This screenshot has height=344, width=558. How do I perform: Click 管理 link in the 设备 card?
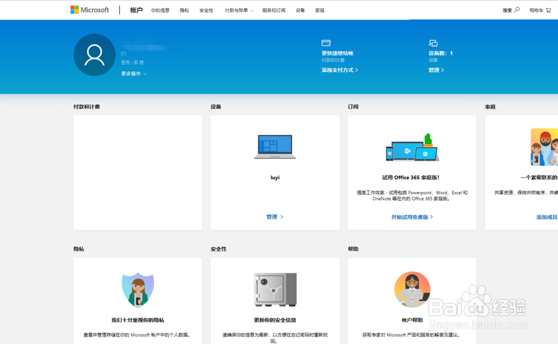click(275, 217)
